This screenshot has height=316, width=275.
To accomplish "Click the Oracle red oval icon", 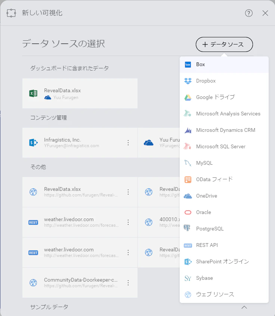I will coord(188,212).
